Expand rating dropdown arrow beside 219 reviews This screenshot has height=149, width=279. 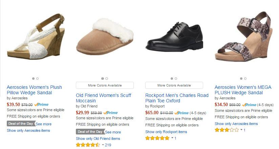[x=103, y=145]
